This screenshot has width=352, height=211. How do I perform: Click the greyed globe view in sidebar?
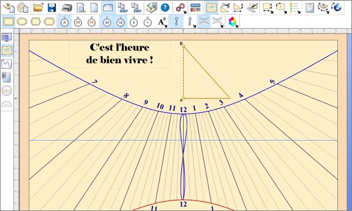6,91
